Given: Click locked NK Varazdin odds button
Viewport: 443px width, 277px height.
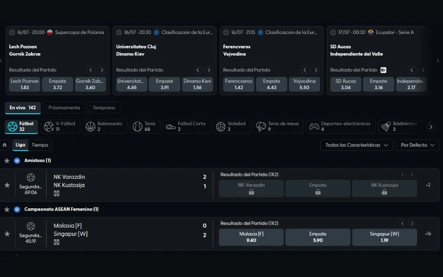Looking at the screenshot, I should [251, 188].
